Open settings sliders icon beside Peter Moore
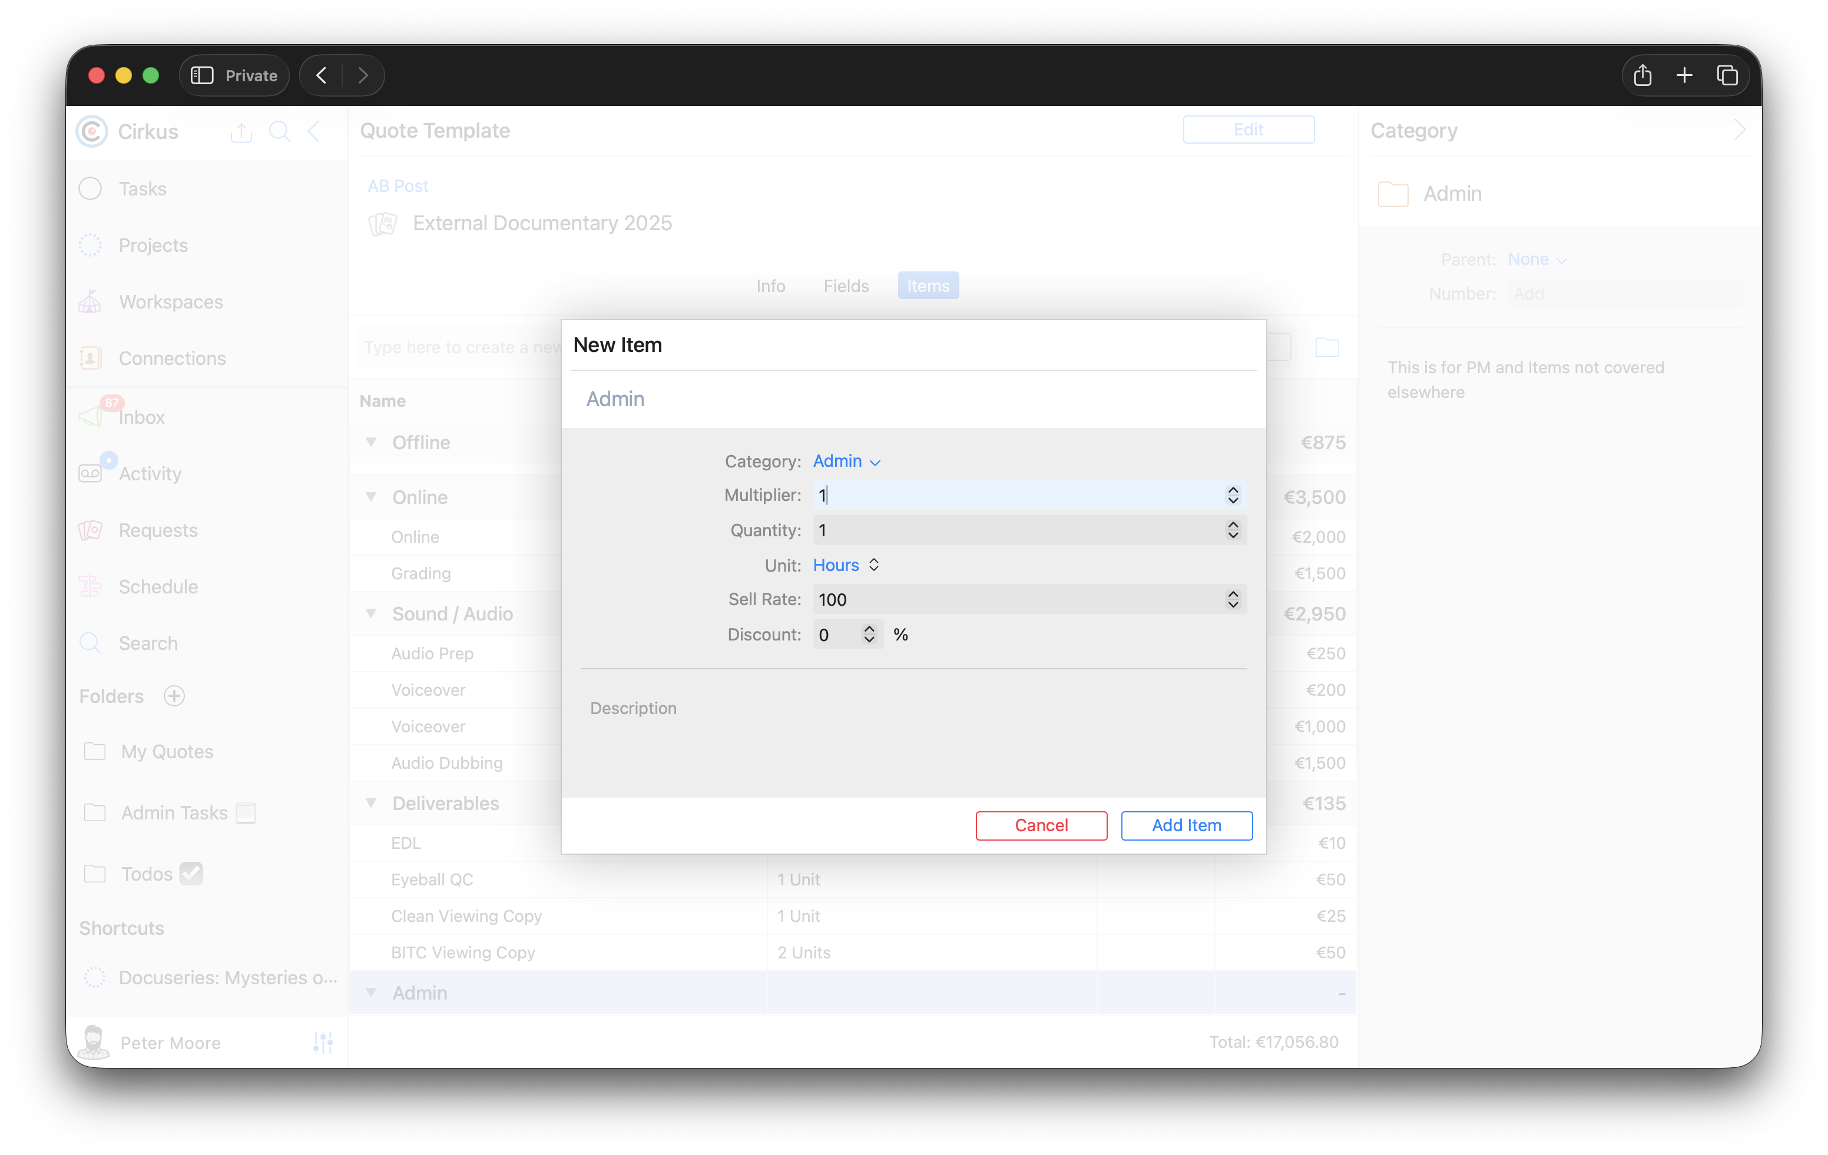Image resolution: width=1828 pixels, height=1155 pixels. [x=323, y=1042]
